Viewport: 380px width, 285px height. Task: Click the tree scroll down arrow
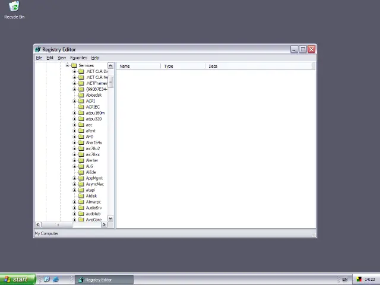(x=110, y=218)
